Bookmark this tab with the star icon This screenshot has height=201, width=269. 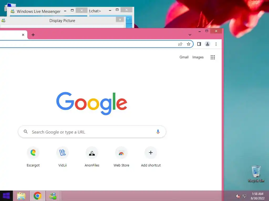click(189, 44)
